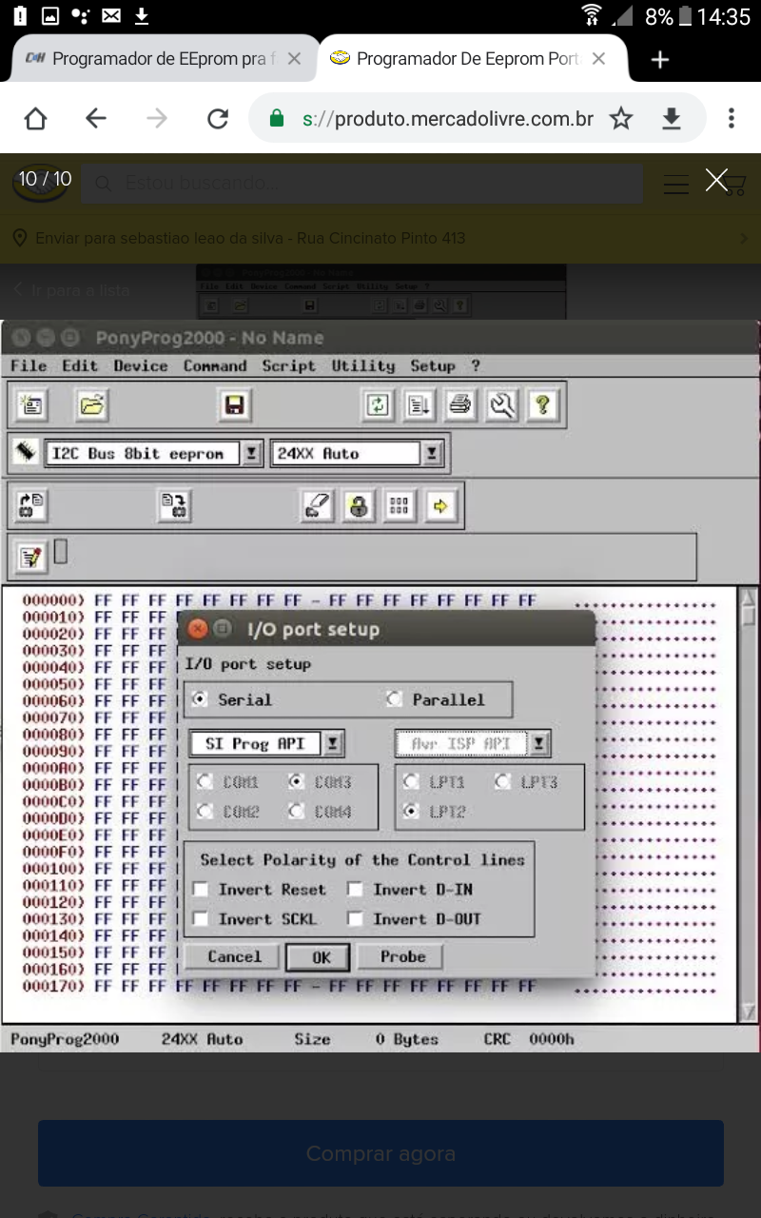761x1218 pixels.
Task: Click the chip icon beside device family
Action: click(26, 452)
